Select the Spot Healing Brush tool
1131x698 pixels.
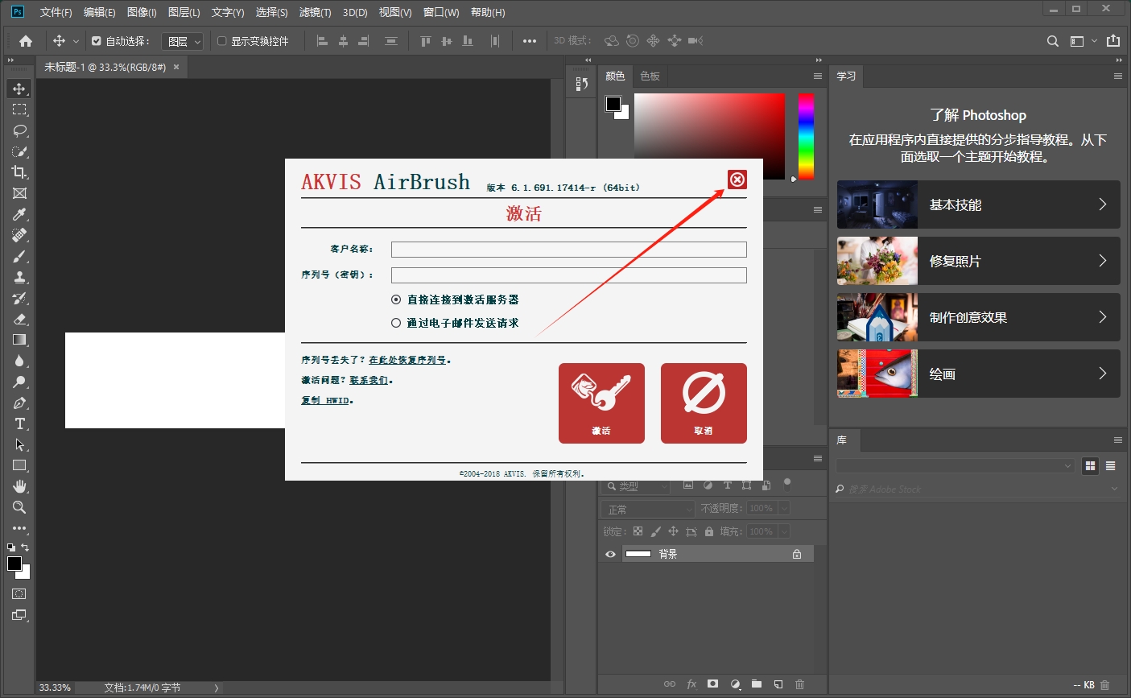pyautogui.click(x=19, y=235)
